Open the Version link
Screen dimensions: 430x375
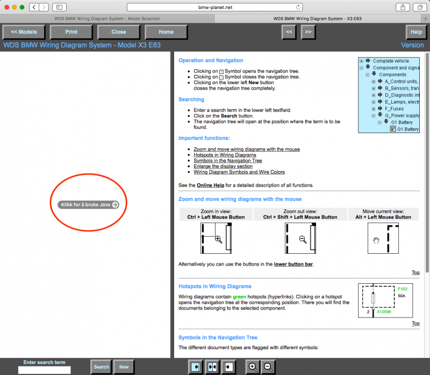pos(412,45)
